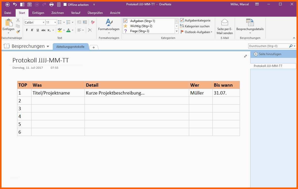The image size is (298, 189).
Task: Open the Besprechungen notebook dropdown
Action: [x=48, y=46]
